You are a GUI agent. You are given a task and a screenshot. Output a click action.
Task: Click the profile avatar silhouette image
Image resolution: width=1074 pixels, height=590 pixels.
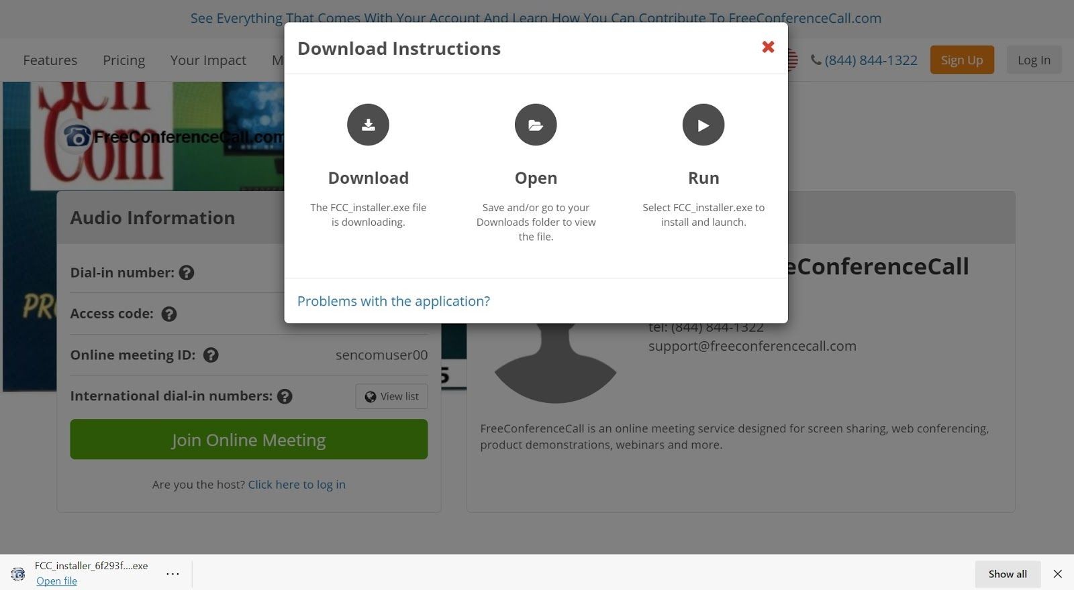point(555,362)
